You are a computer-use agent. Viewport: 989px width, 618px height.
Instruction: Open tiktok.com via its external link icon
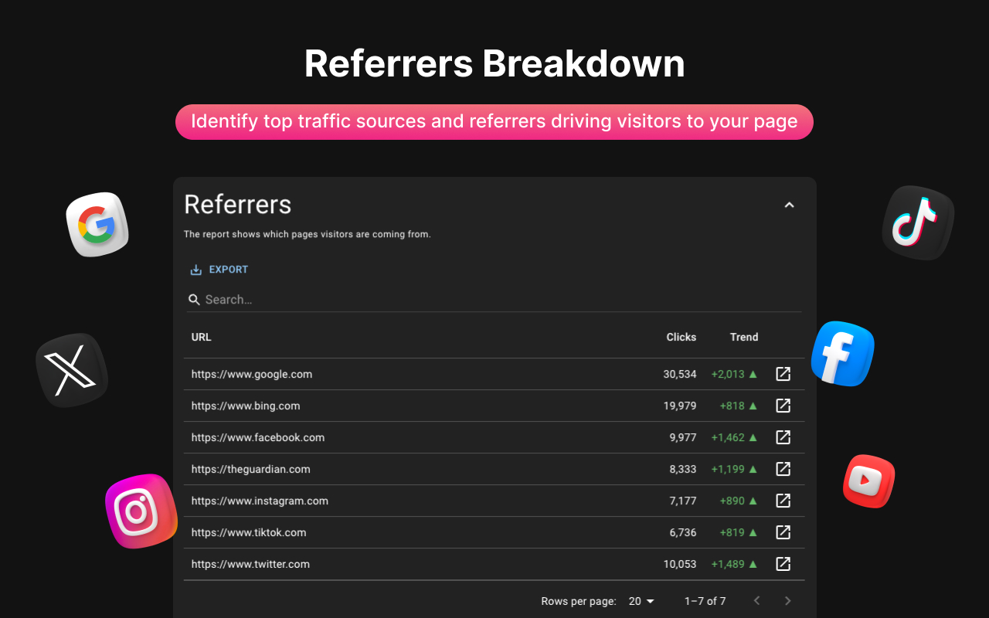point(783,532)
